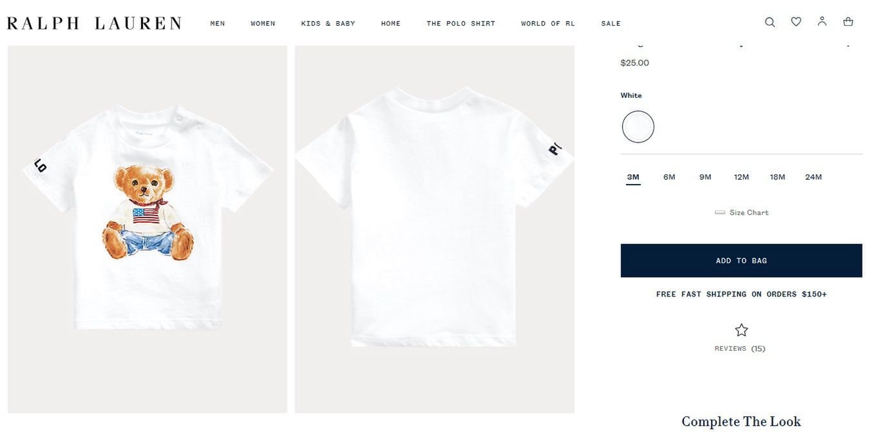View the back of tee image
This screenshot has height=435, width=872.
tap(435, 229)
